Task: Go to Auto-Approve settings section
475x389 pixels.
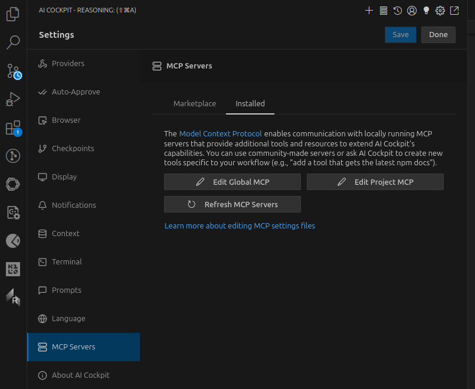Action: pyautogui.click(x=76, y=92)
